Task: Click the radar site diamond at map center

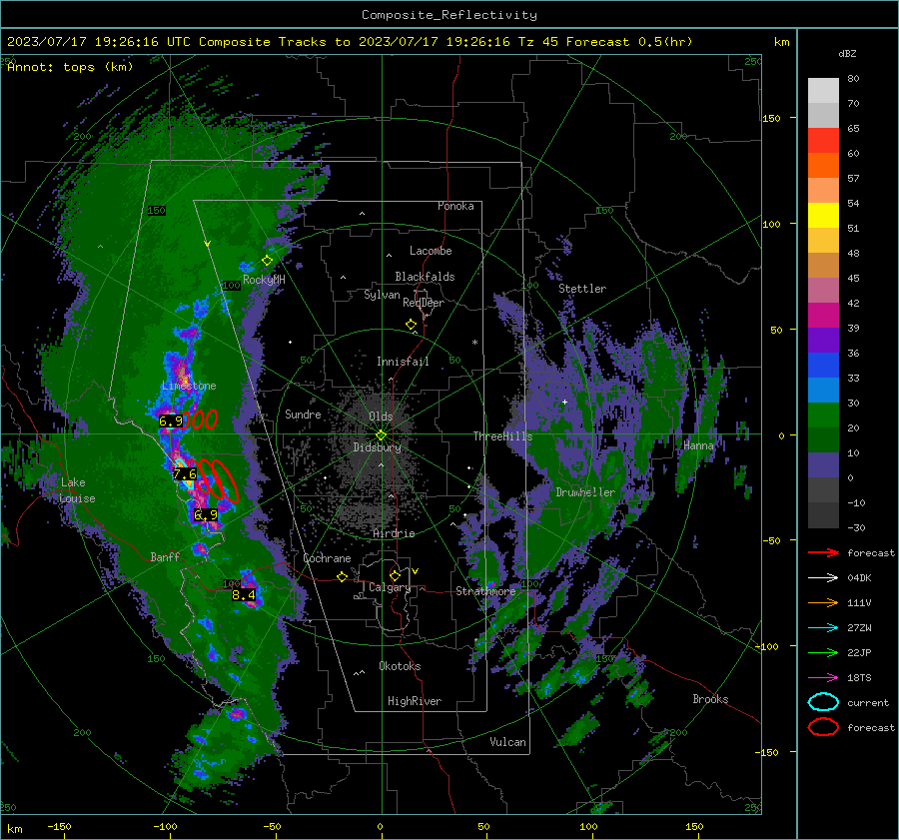Action: [x=381, y=435]
